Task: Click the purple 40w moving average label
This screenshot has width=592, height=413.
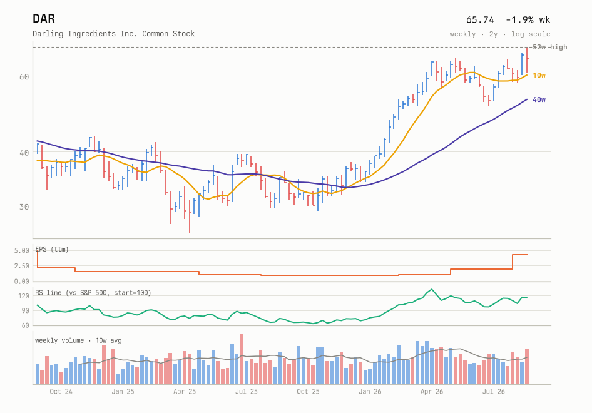Action: pos(539,99)
